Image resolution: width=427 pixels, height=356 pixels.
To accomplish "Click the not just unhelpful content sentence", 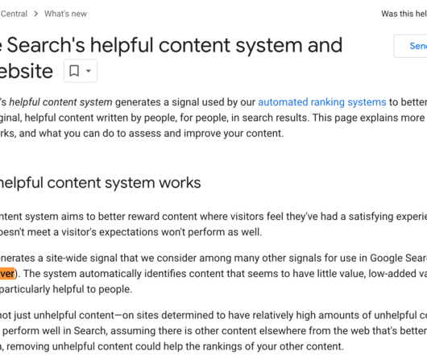I will tap(213, 315).
